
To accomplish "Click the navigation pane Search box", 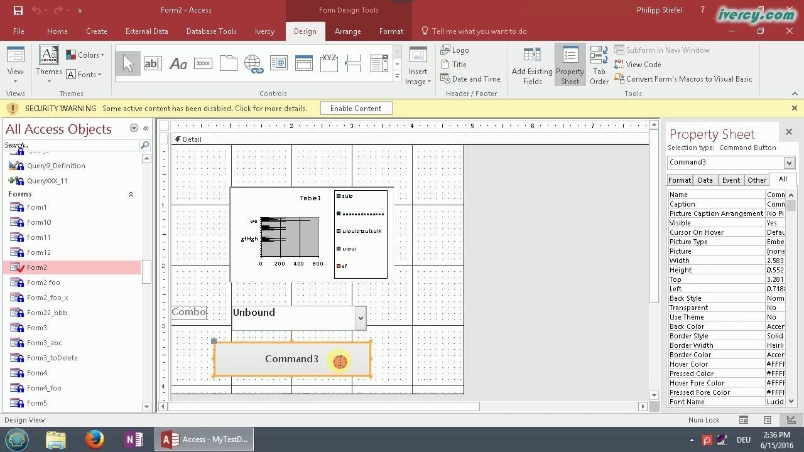I will (72, 145).
